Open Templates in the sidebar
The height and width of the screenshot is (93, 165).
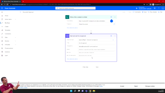7,30
